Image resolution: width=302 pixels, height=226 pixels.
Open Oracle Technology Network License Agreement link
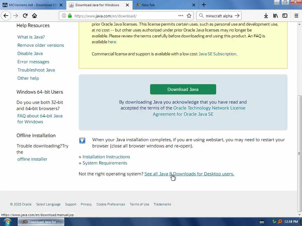199,111
